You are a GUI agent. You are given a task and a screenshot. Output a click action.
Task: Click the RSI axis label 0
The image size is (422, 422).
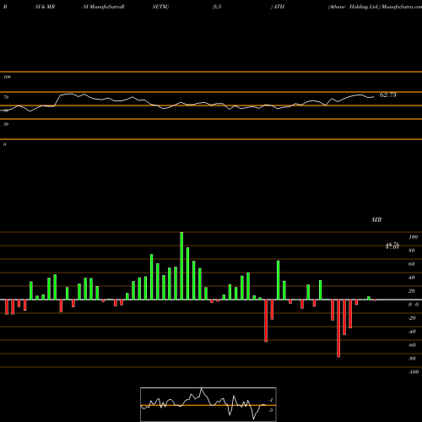(4, 144)
